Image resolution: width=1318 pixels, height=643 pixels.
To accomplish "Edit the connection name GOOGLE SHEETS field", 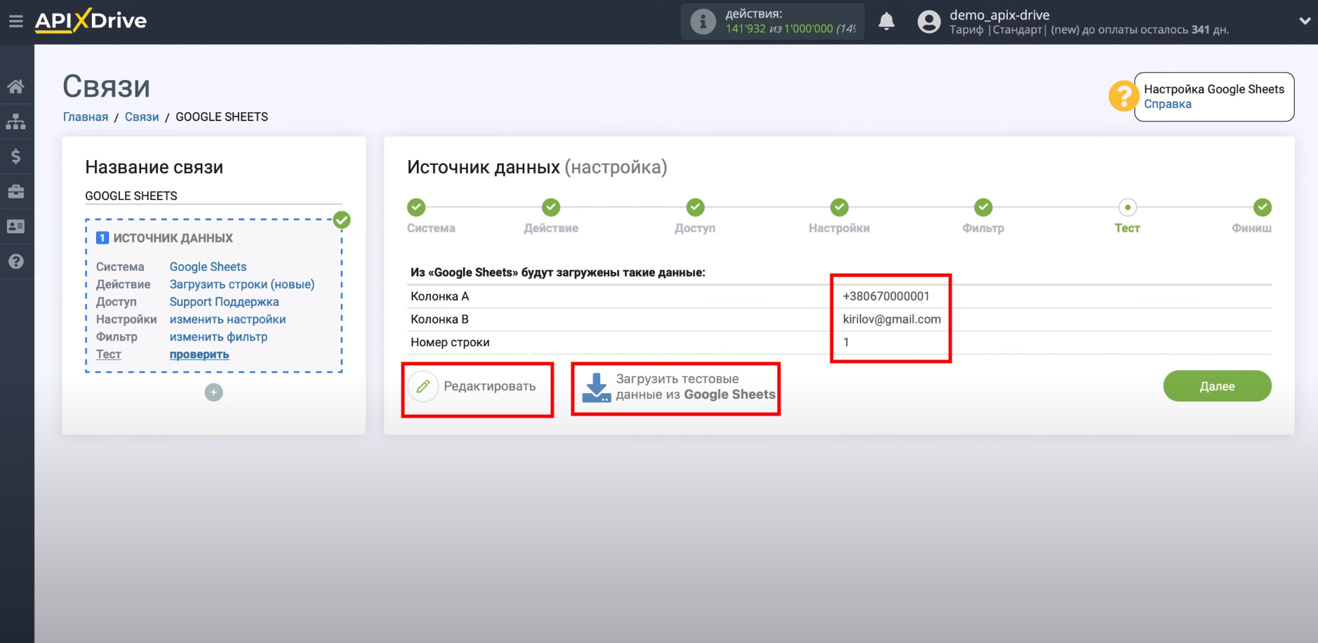I will [x=213, y=196].
